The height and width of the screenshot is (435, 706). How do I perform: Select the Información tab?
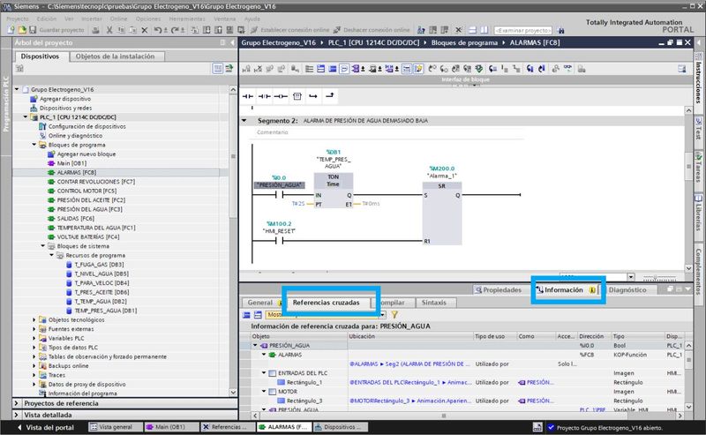pos(567,290)
